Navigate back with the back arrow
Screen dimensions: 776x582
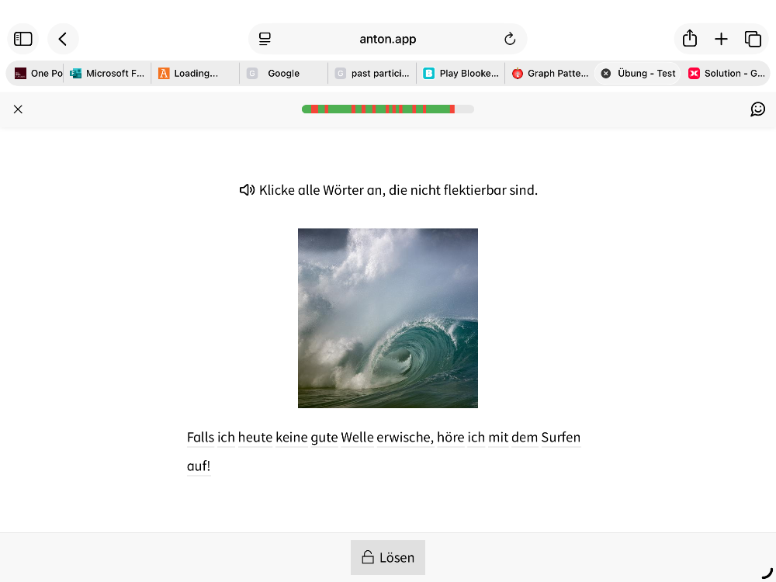[63, 39]
